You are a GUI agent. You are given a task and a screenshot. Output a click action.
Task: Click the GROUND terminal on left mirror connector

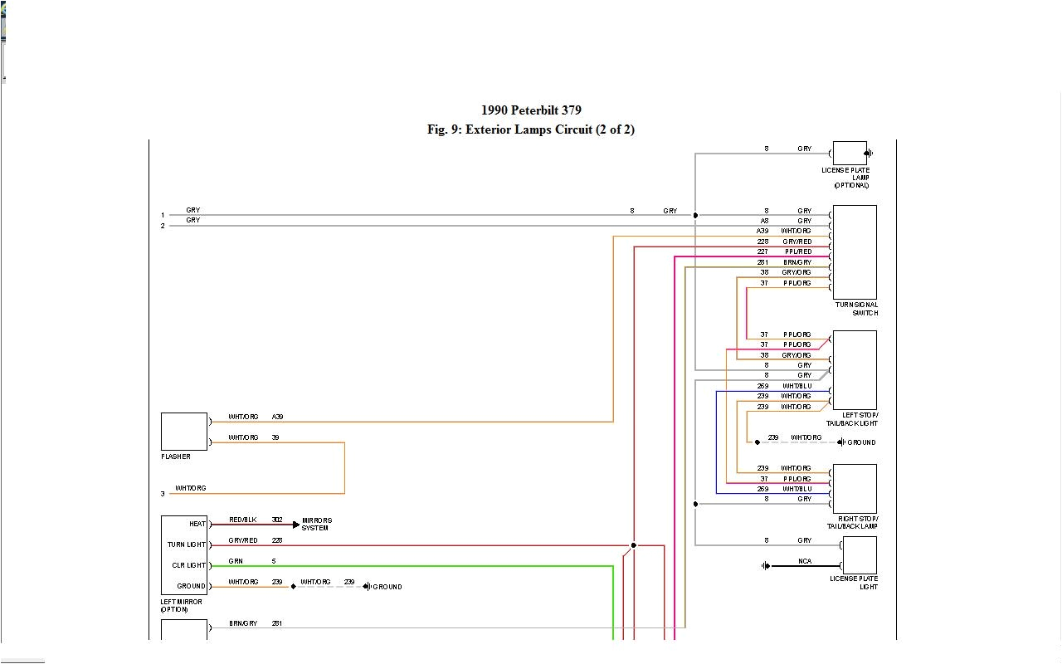(x=190, y=585)
